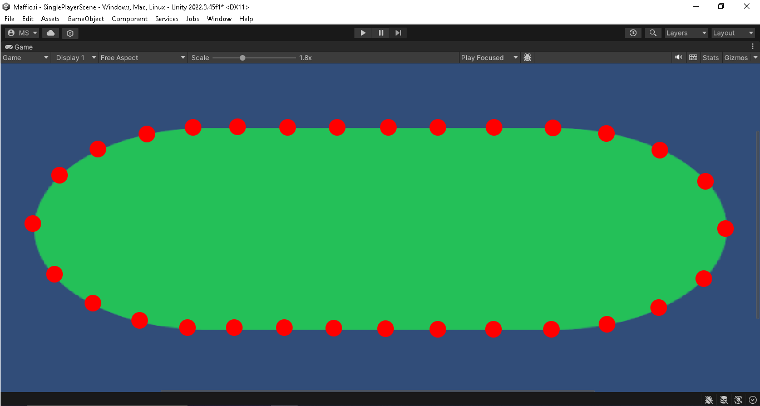Screen dimensions: 760x406
Task: Open the Unity Cloud panel
Action: pos(50,32)
